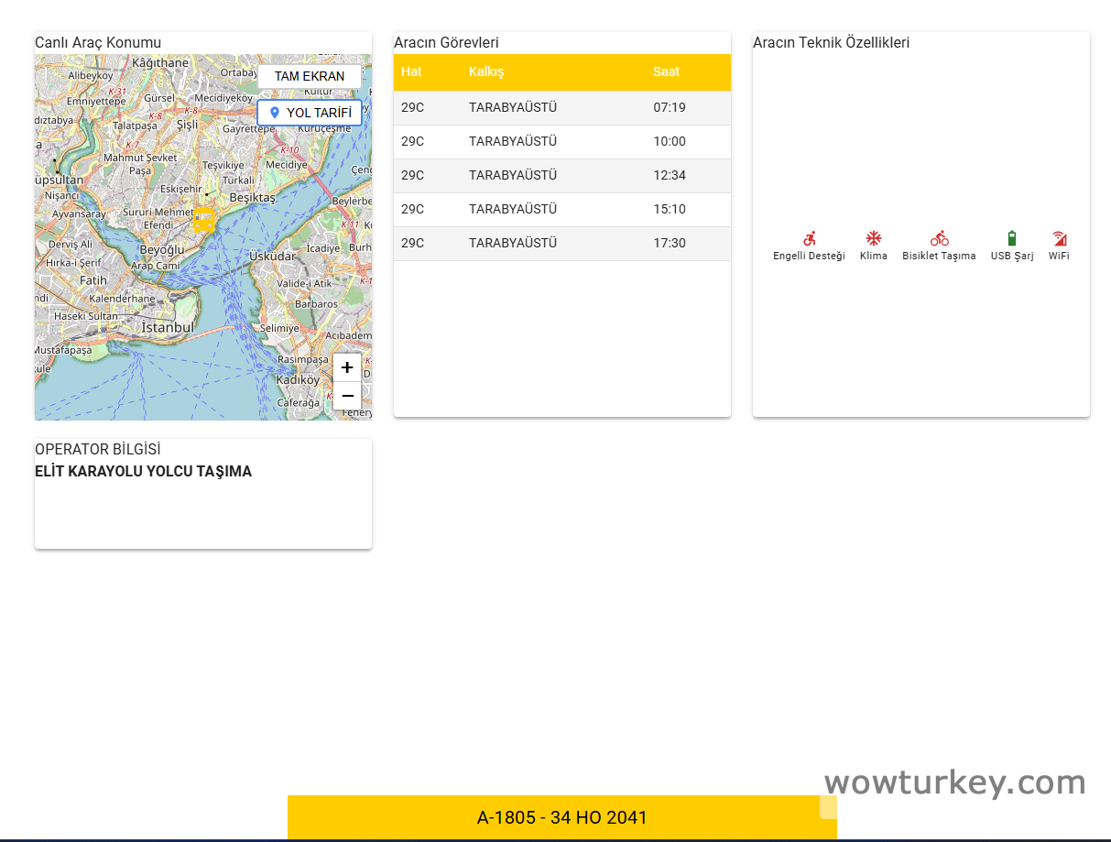Image resolution: width=1111 pixels, height=842 pixels.
Task: Open full screen with the TAM EKRAN button
Action: pos(310,76)
